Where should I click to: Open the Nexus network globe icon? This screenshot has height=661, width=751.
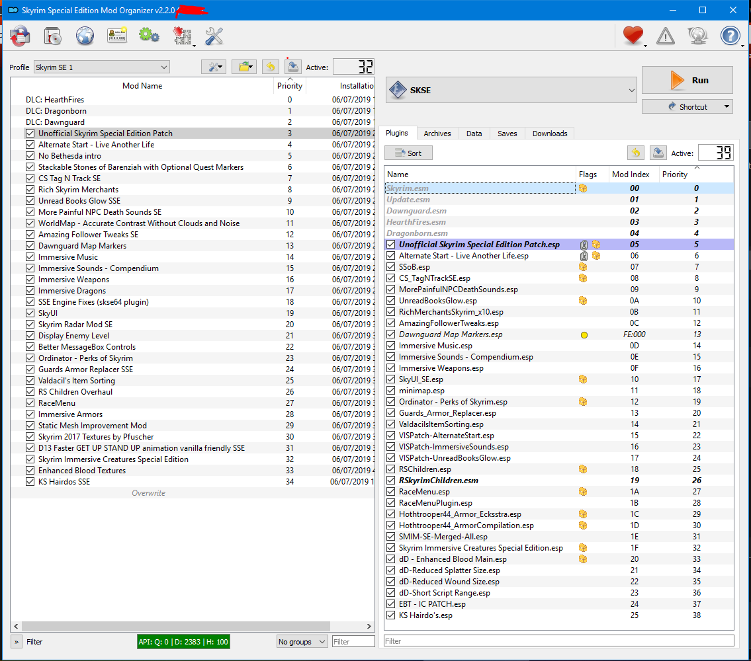(x=85, y=36)
